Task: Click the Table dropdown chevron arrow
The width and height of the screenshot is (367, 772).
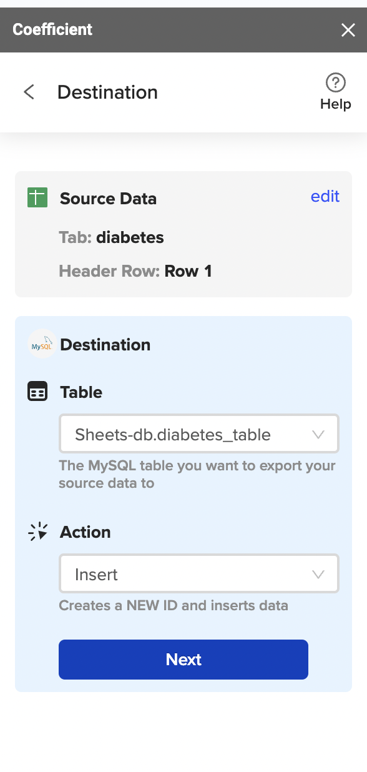Action: 318,434
